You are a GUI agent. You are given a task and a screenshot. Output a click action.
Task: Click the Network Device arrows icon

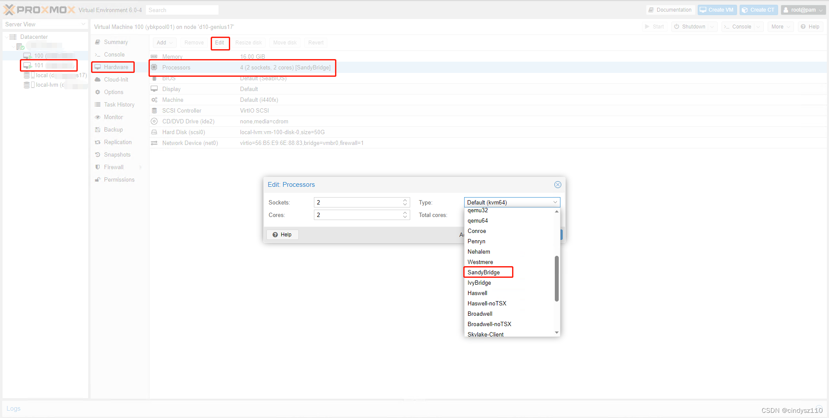coord(154,143)
